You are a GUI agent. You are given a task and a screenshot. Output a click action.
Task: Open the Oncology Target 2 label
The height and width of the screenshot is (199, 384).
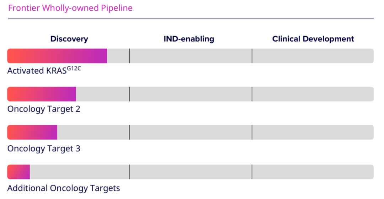pos(44,109)
